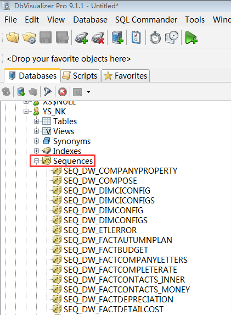
Task: Click the stopwatch icon in toolbar
Action: (155, 37)
